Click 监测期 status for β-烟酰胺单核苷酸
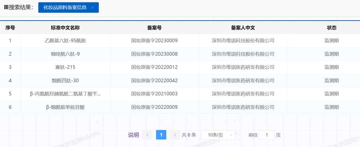The height and width of the screenshot is (147, 360). 332,107
